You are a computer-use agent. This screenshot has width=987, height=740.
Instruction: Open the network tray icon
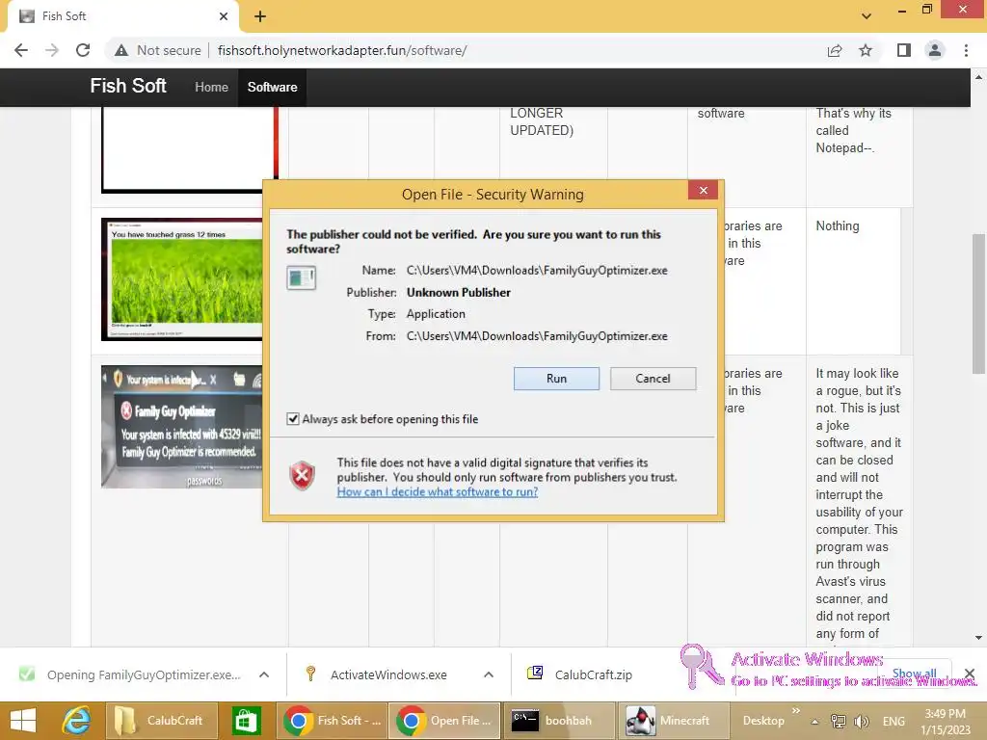[x=839, y=721]
